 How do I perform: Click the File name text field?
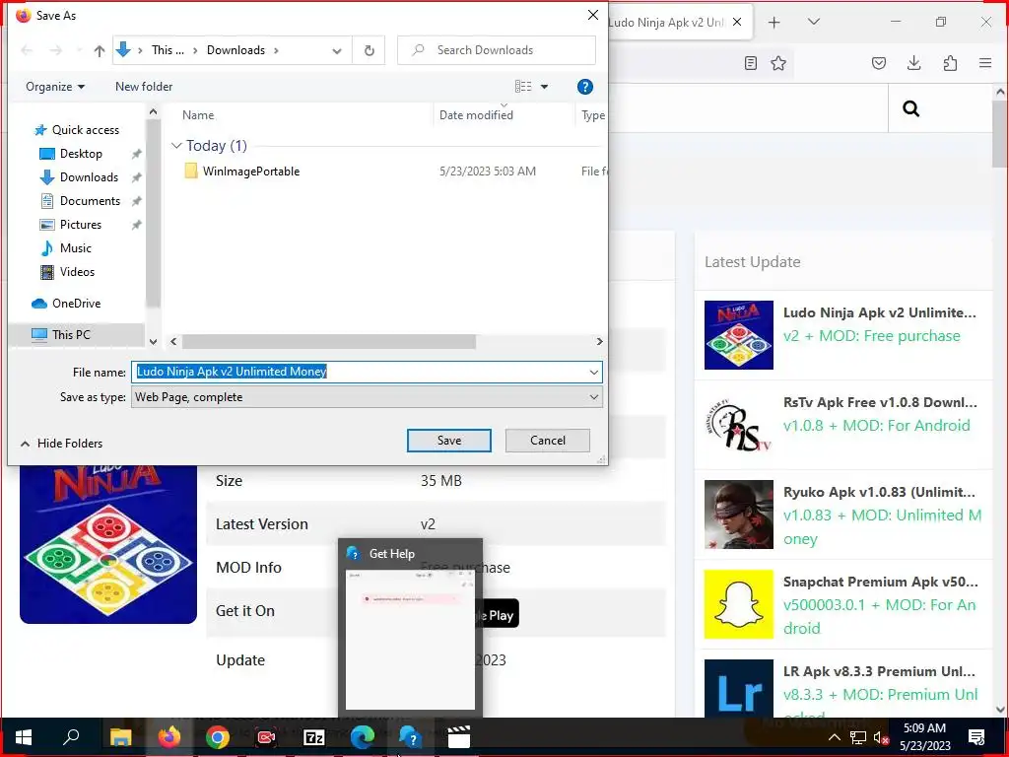[x=359, y=372]
